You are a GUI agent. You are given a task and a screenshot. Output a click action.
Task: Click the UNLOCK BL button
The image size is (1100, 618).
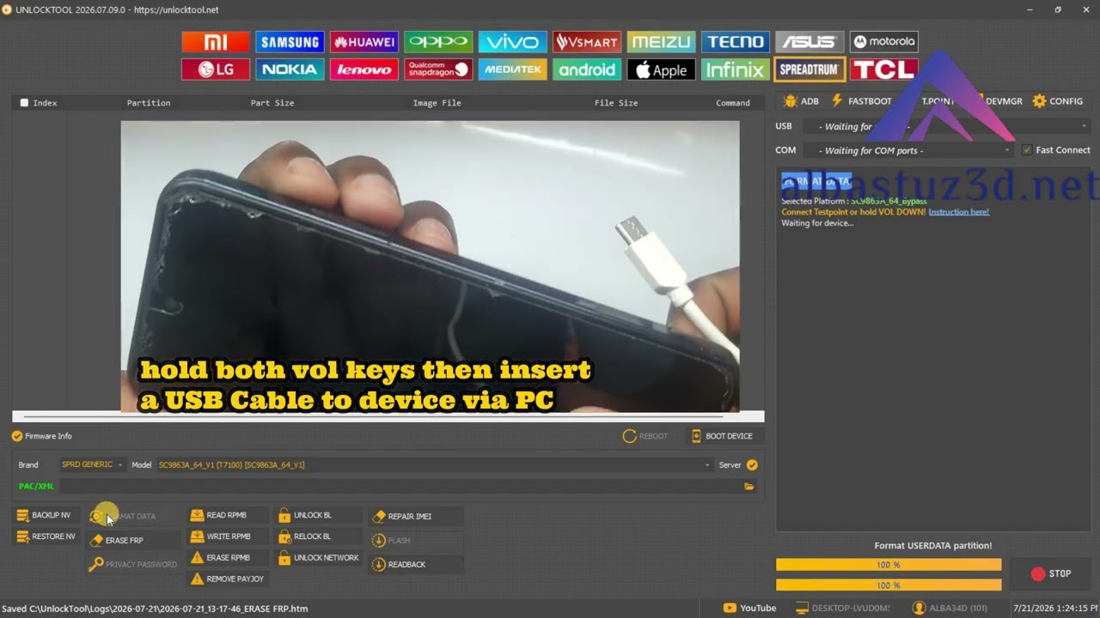(316, 516)
